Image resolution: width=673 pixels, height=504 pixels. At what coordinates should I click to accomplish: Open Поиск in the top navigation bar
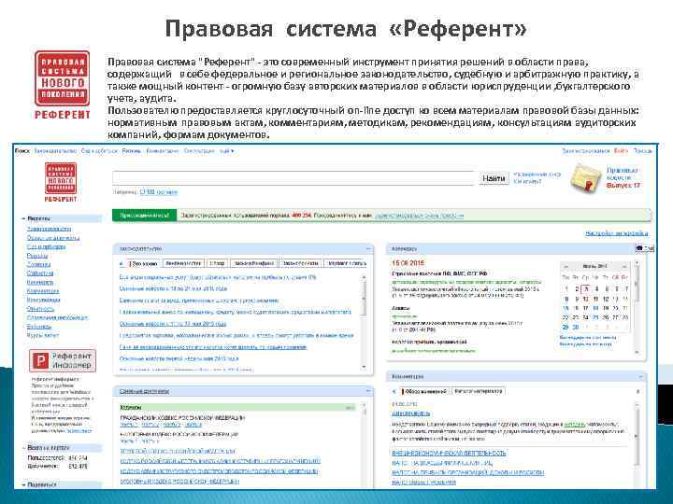[x=22, y=151]
